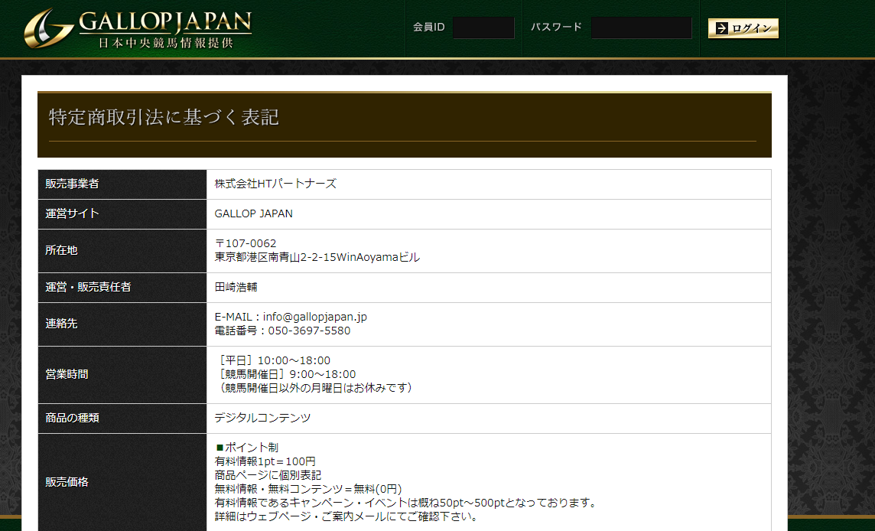Select the 営業時間 row label
Image resolution: width=875 pixels, height=531 pixels.
pyautogui.click(x=67, y=374)
